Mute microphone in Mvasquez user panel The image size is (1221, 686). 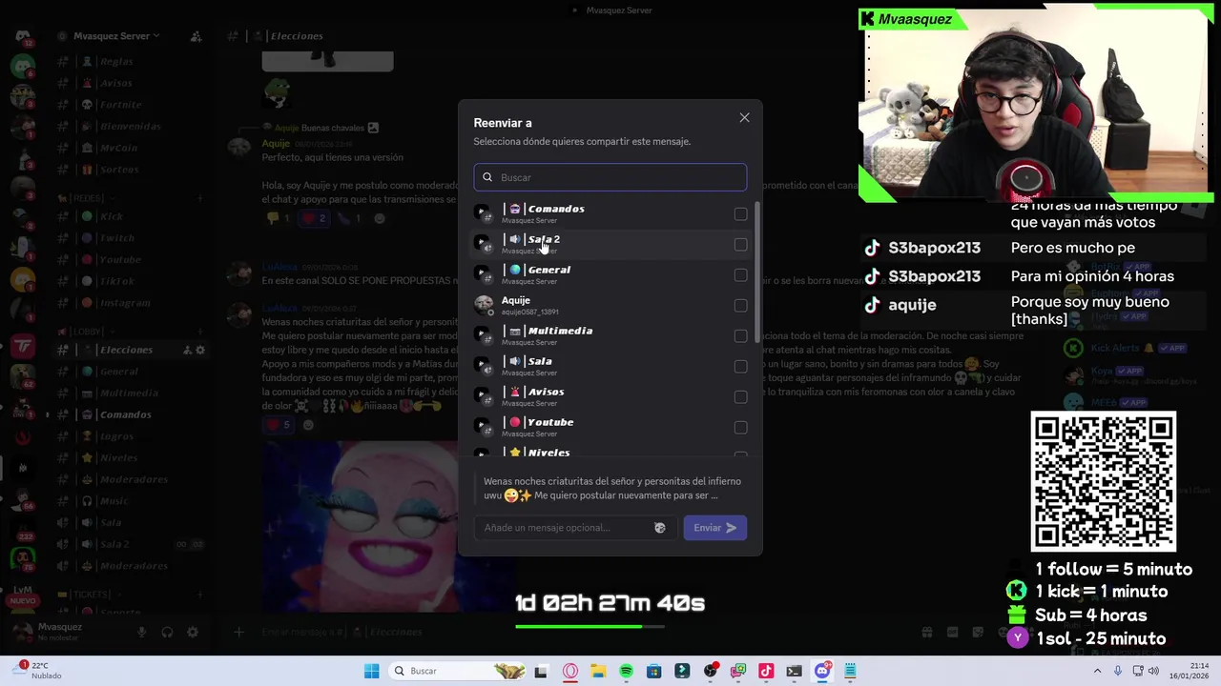(141, 632)
